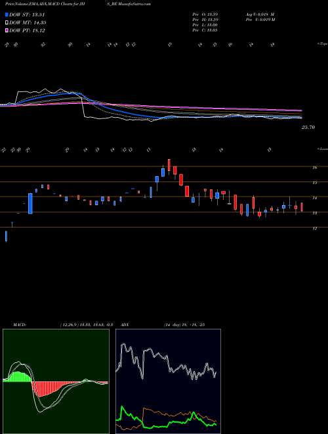Click the magenta DOW PT legend swatch
Image resolution: width=328 pixels, height=434 pixels.
[x=7, y=30]
